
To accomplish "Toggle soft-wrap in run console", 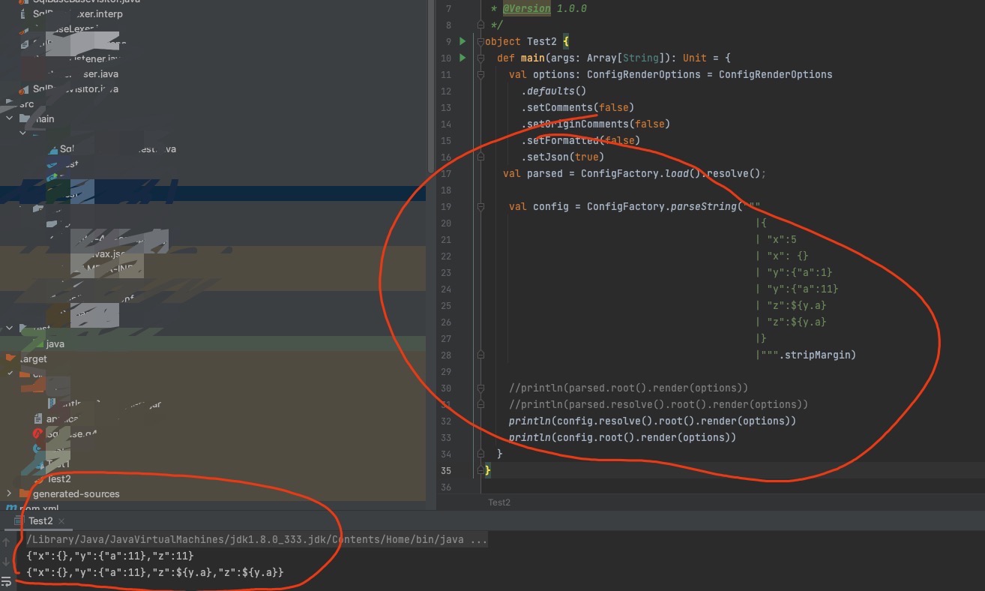I will tap(7, 580).
